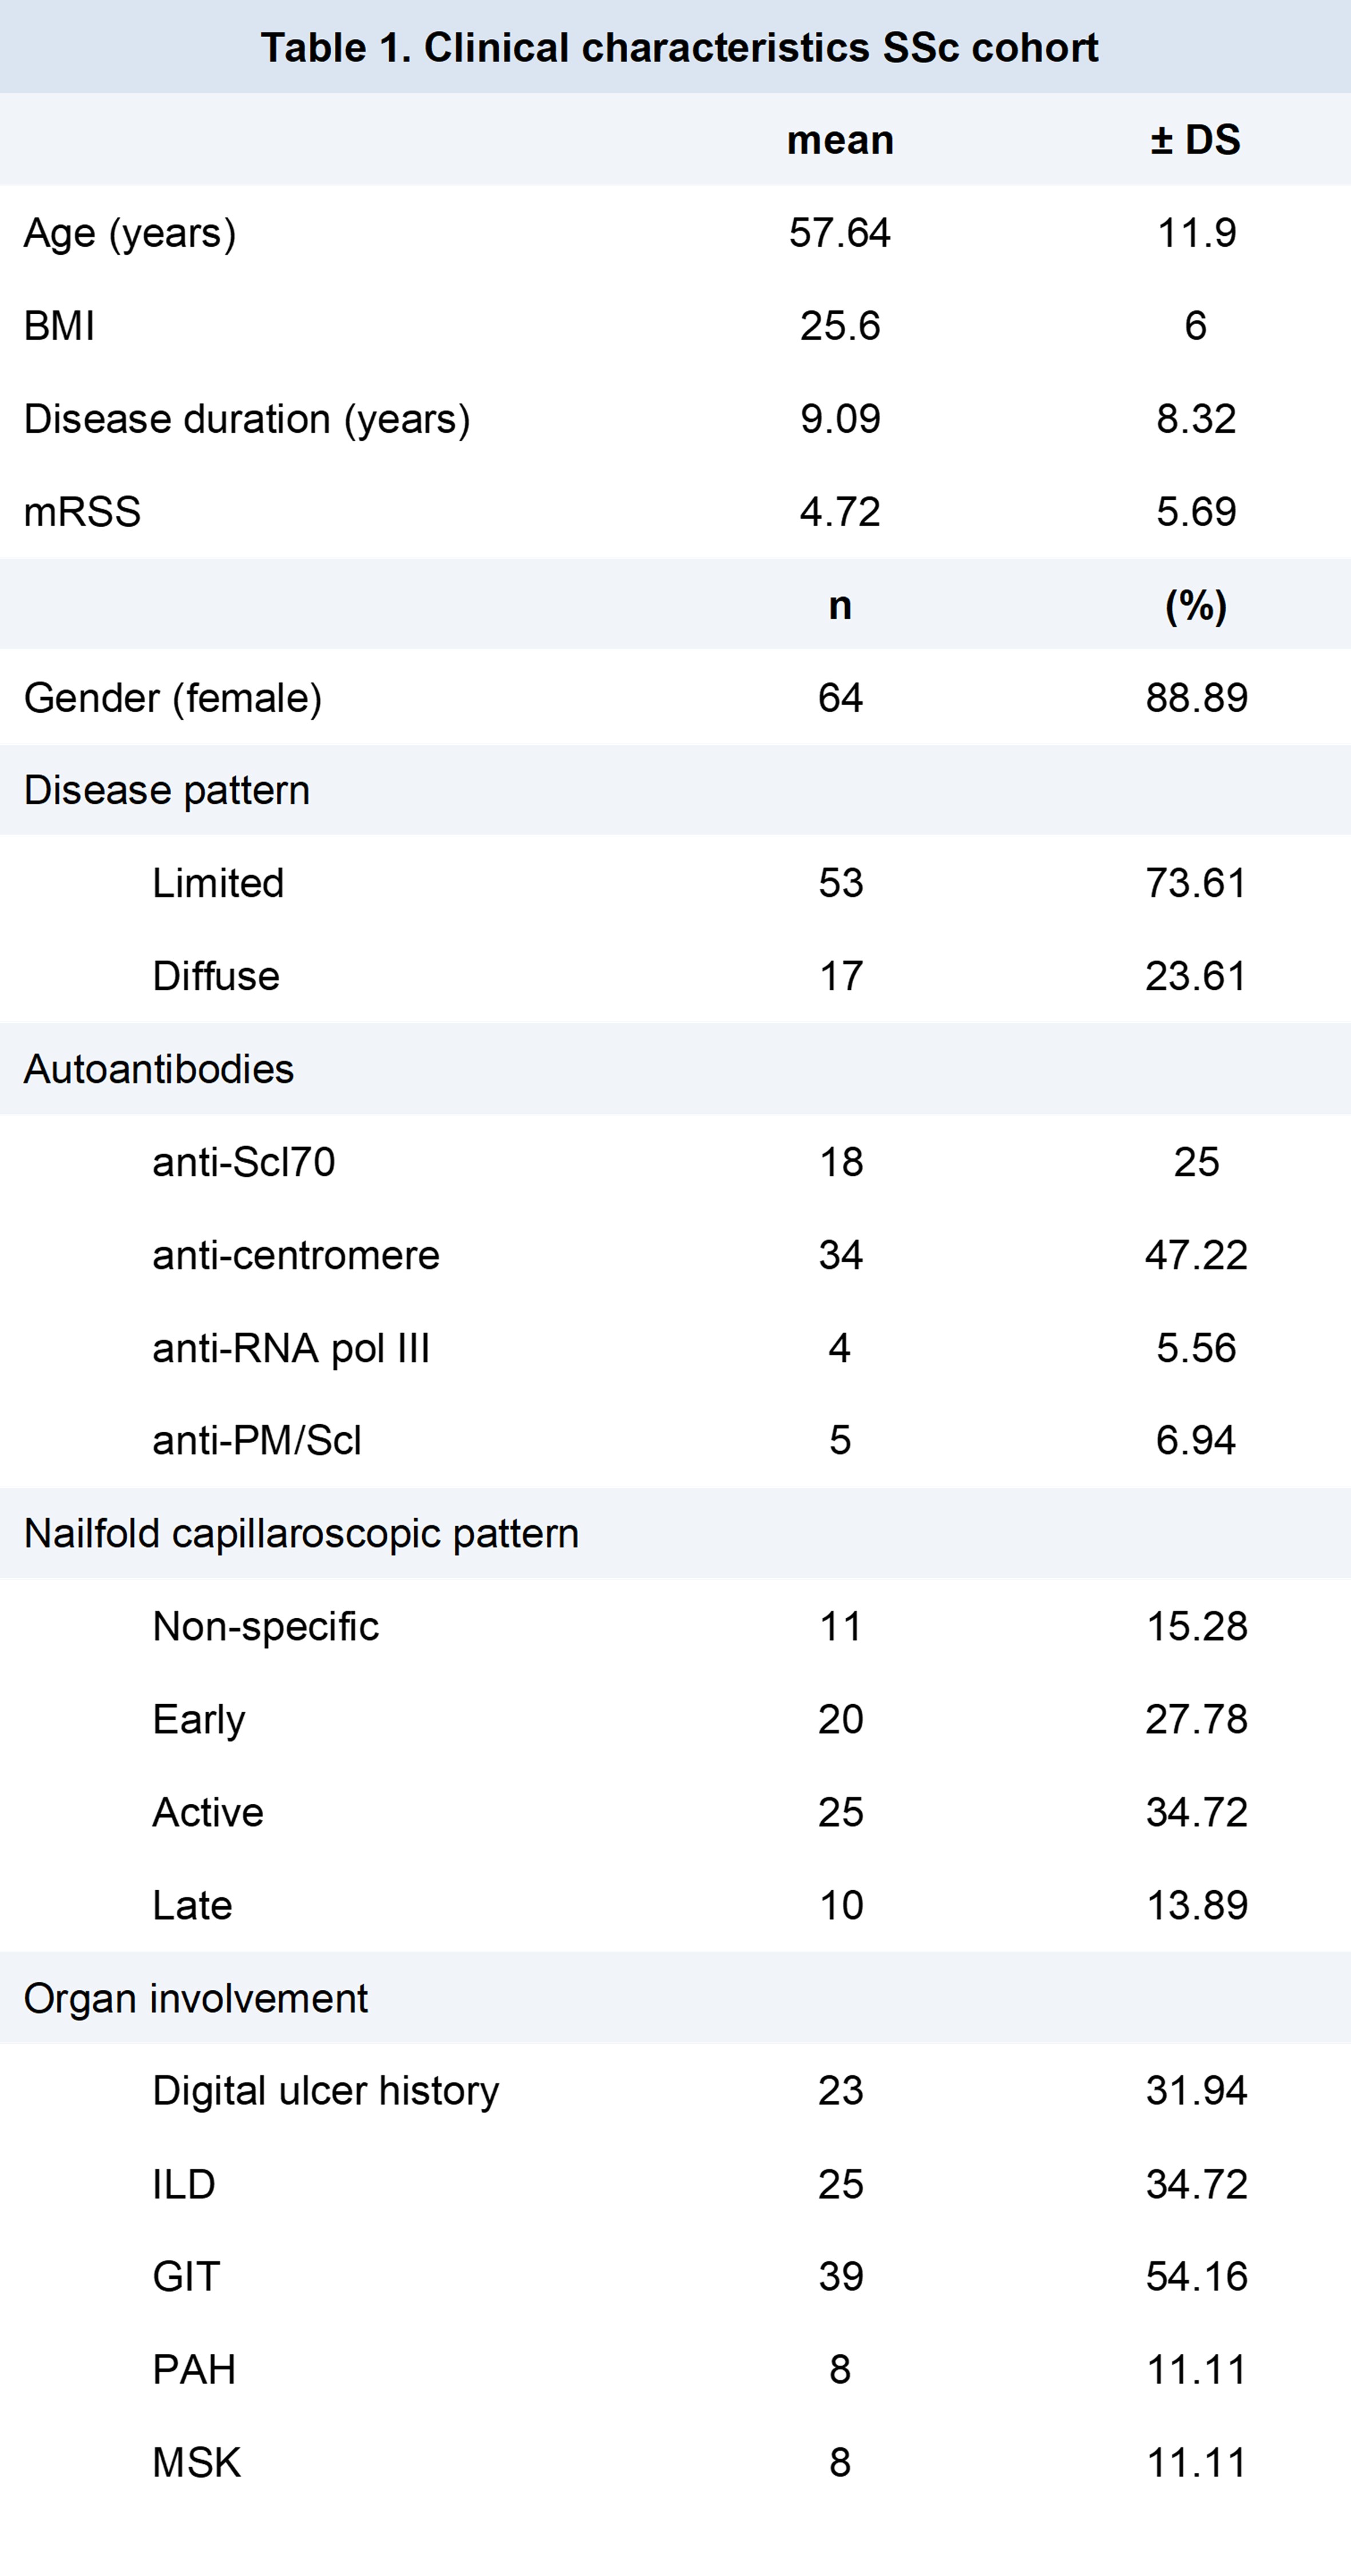
Task: Select the 'mean' column header
Action: point(839,140)
